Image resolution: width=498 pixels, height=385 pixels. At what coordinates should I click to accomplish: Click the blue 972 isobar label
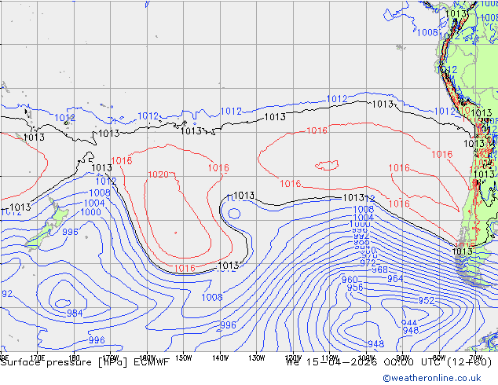tap(368, 263)
